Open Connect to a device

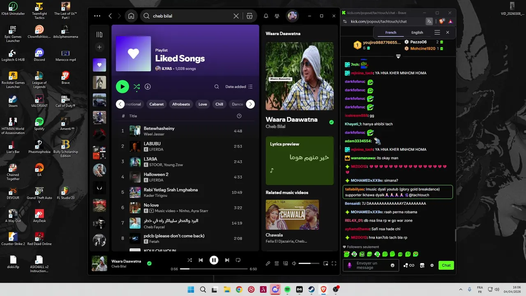click(x=285, y=264)
